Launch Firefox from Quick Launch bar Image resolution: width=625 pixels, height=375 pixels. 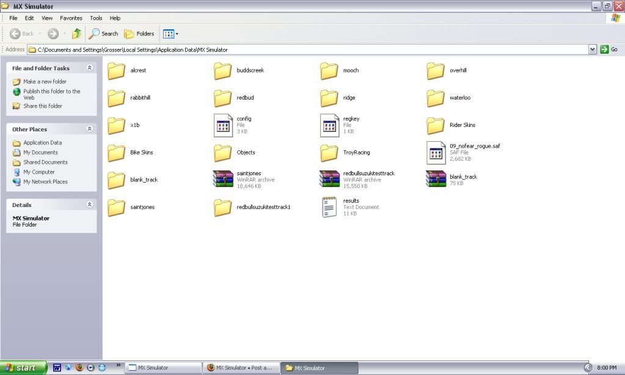click(x=79, y=368)
